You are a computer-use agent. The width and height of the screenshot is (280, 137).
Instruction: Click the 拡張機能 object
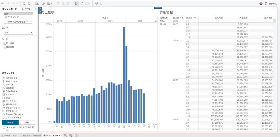coord(8,88)
